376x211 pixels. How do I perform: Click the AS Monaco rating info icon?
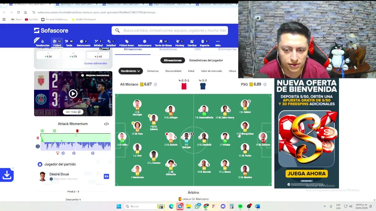point(155,84)
